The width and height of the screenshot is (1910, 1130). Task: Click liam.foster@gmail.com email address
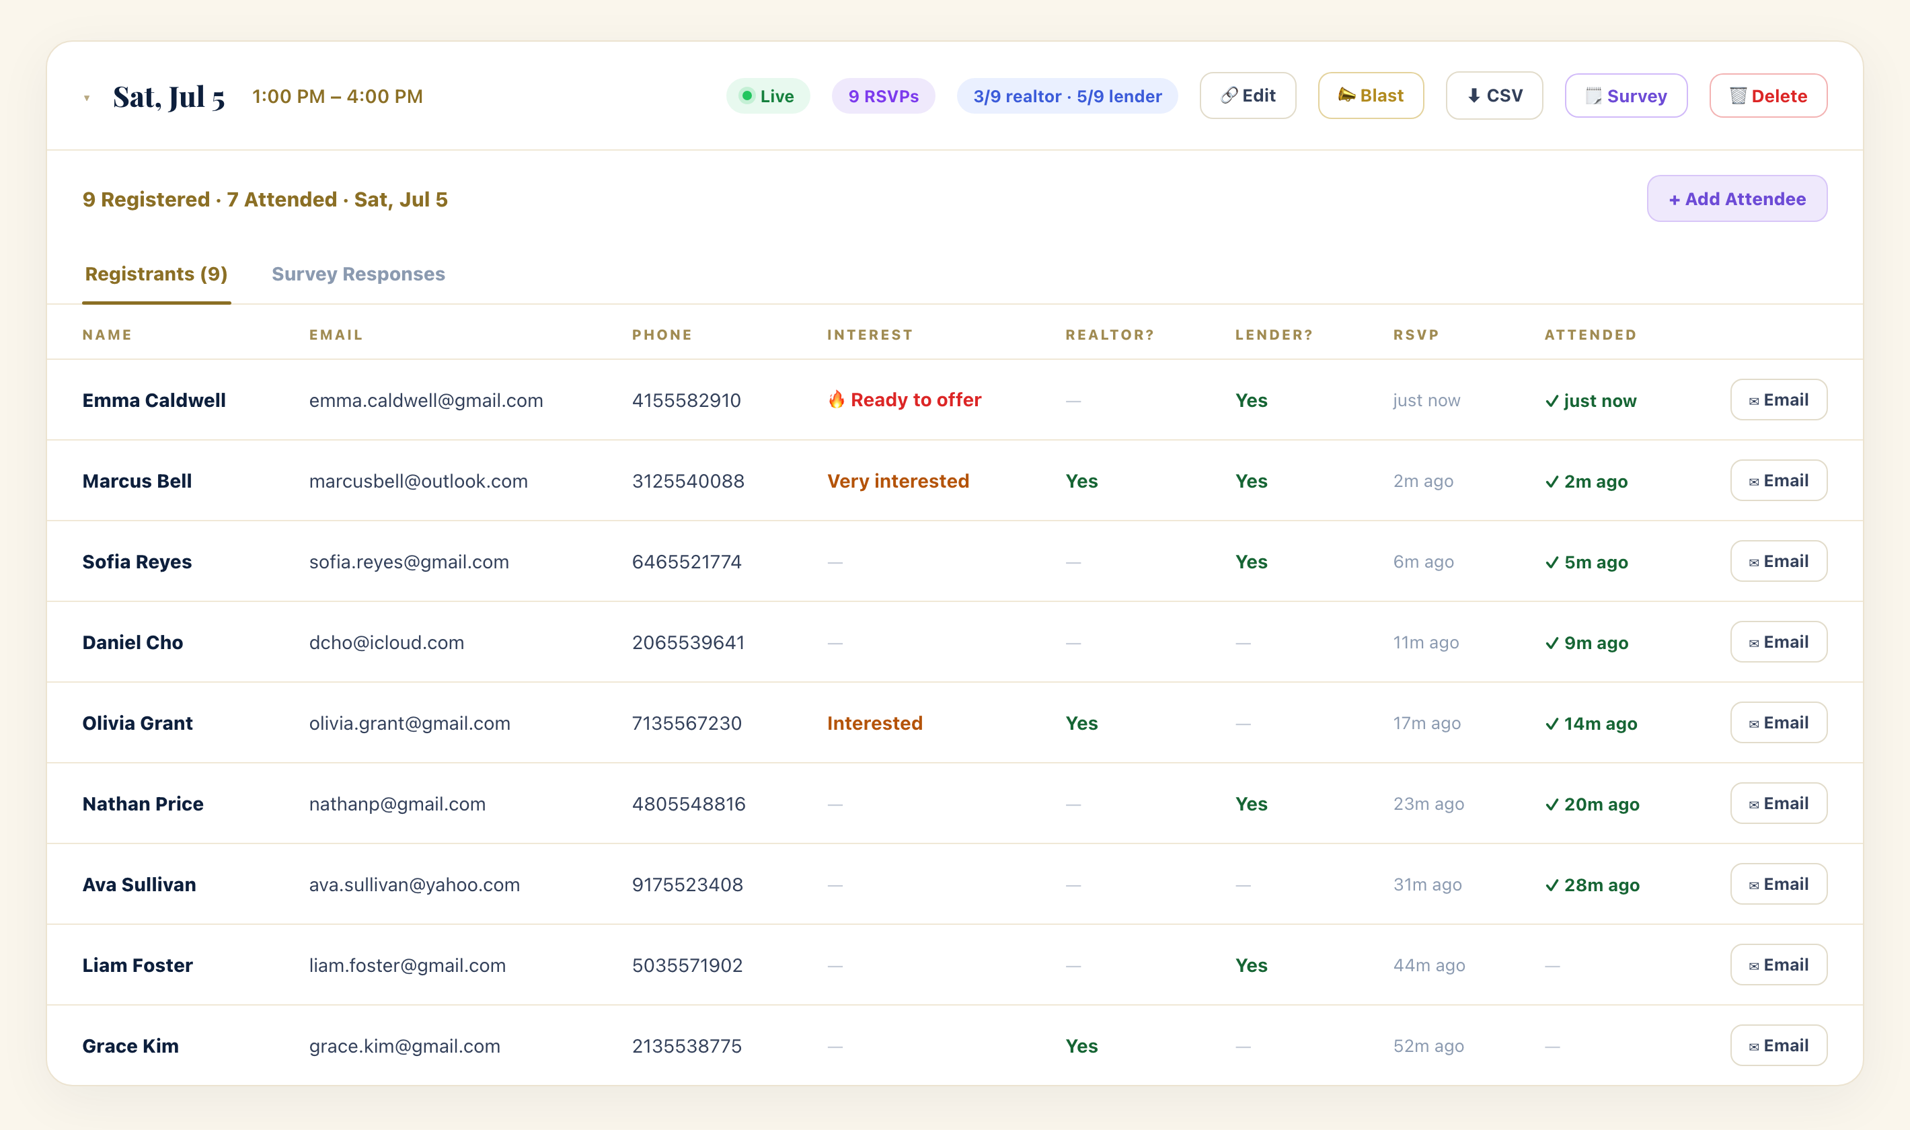click(408, 965)
